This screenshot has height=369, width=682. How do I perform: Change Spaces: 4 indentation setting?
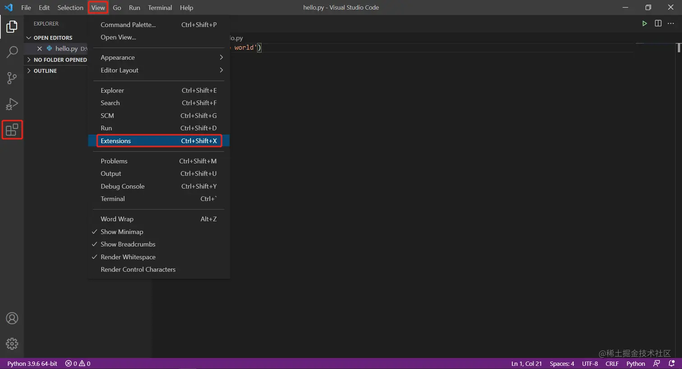point(562,364)
